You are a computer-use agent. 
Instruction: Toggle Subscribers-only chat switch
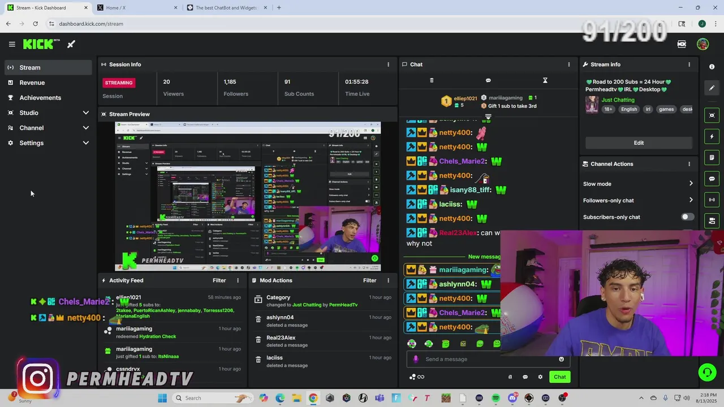pyautogui.click(x=687, y=217)
